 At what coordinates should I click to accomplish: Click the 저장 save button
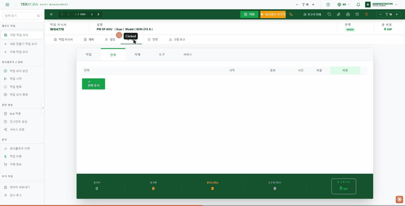249,14
